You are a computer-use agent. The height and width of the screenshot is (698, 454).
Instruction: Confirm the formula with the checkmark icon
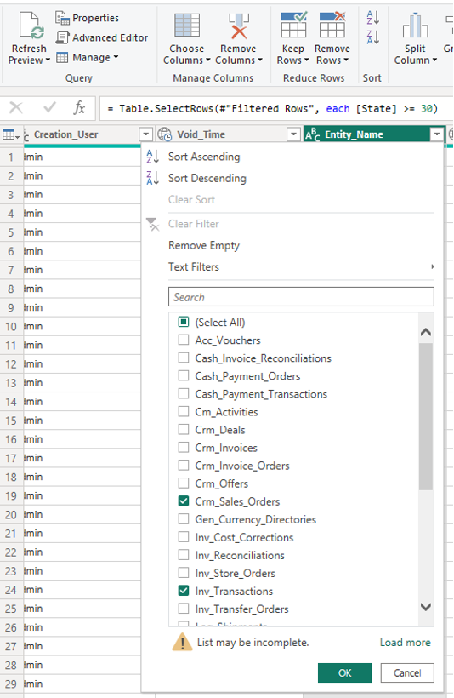pyautogui.click(x=50, y=107)
